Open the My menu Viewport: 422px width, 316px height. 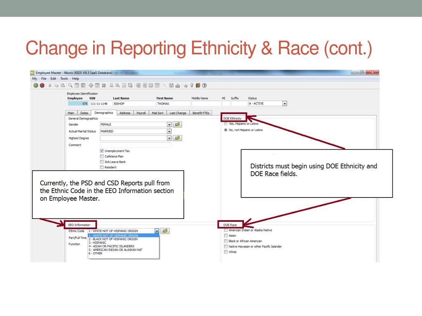point(35,79)
